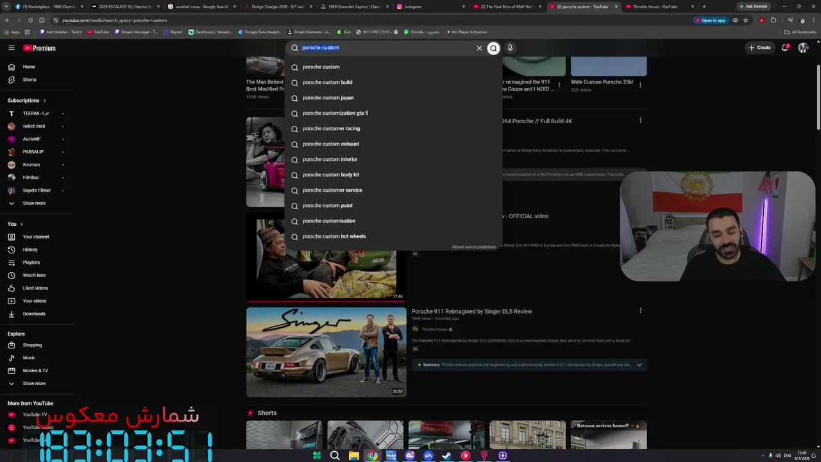
Task: Switch to the Instagram browser tab
Action: (431, 6)
